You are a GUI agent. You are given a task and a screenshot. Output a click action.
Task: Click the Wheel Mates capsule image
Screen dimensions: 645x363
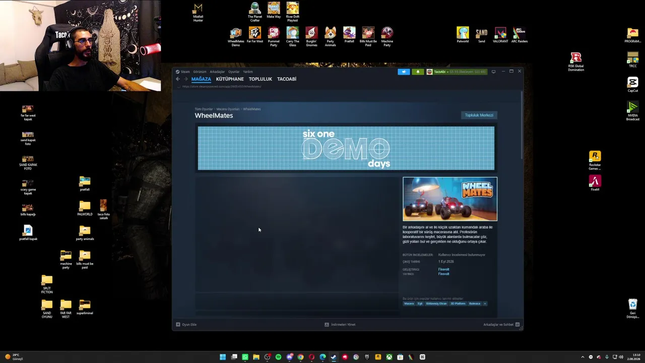pyautogui.click(x=450, y=199)
